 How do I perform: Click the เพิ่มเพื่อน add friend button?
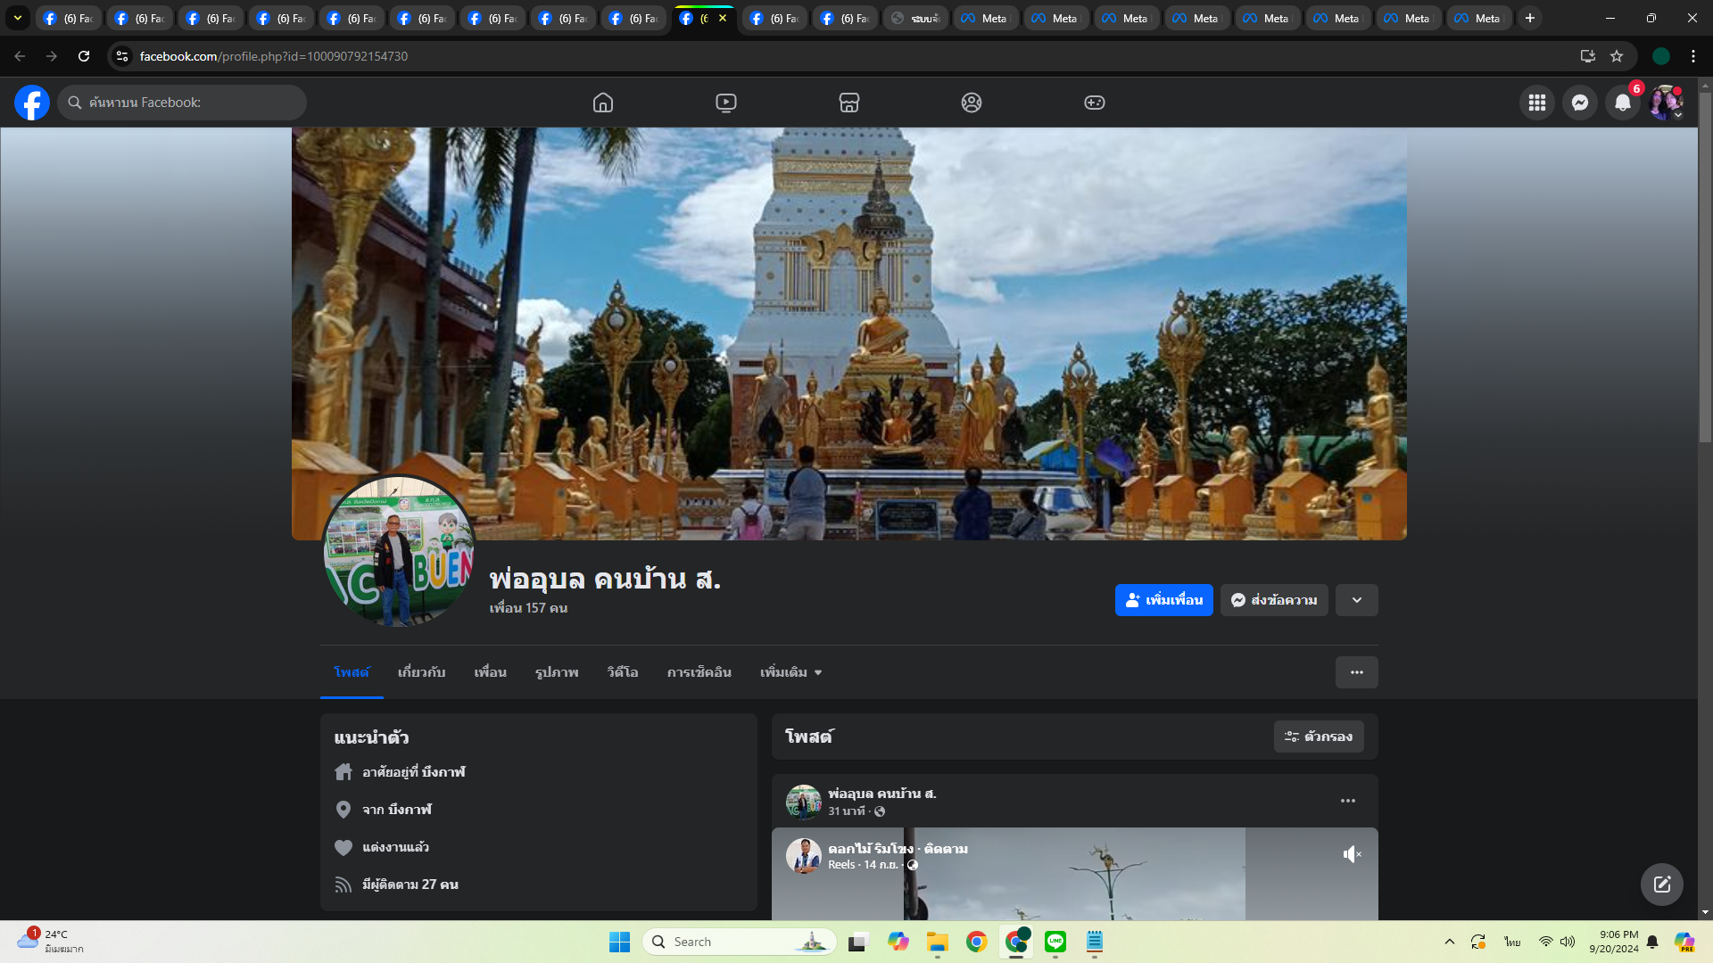point(1163,600)
